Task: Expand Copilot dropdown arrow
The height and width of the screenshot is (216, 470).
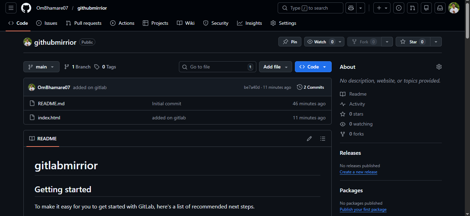Action: tap(361, 8)
